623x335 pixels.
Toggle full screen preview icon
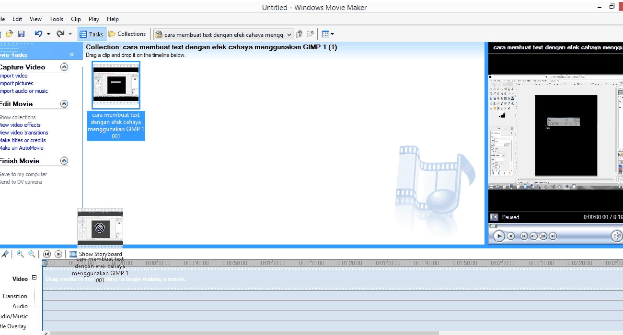click(x=494, y=217)
